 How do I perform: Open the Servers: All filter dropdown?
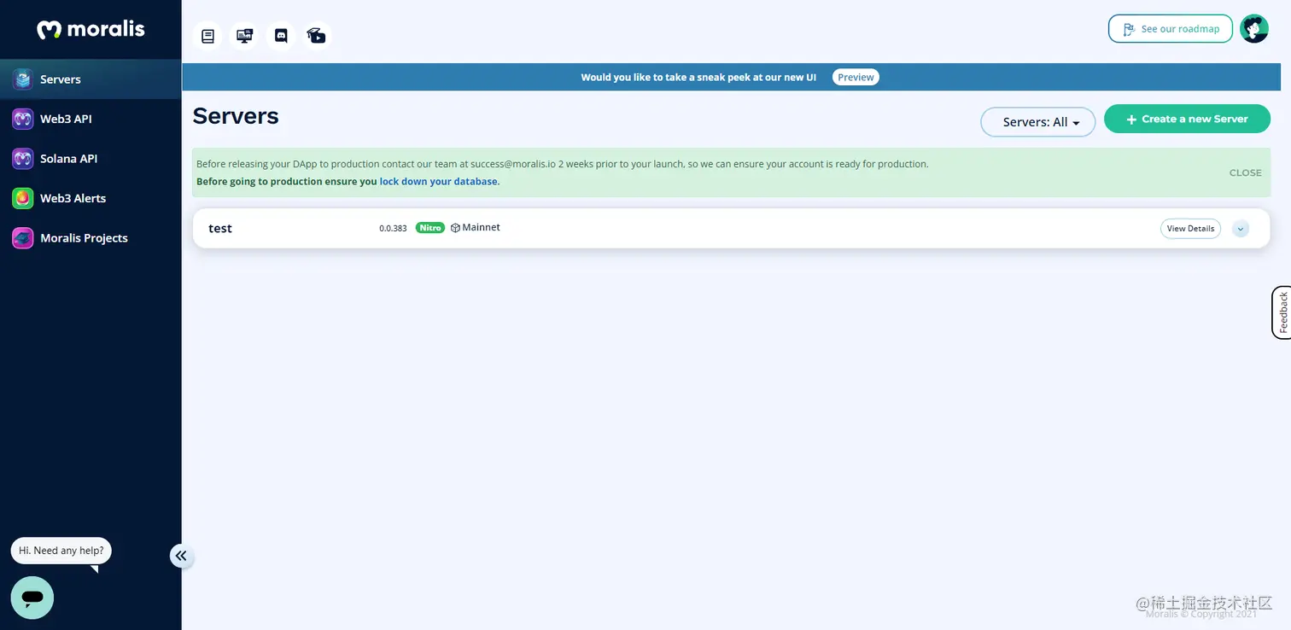[1038, 122]
